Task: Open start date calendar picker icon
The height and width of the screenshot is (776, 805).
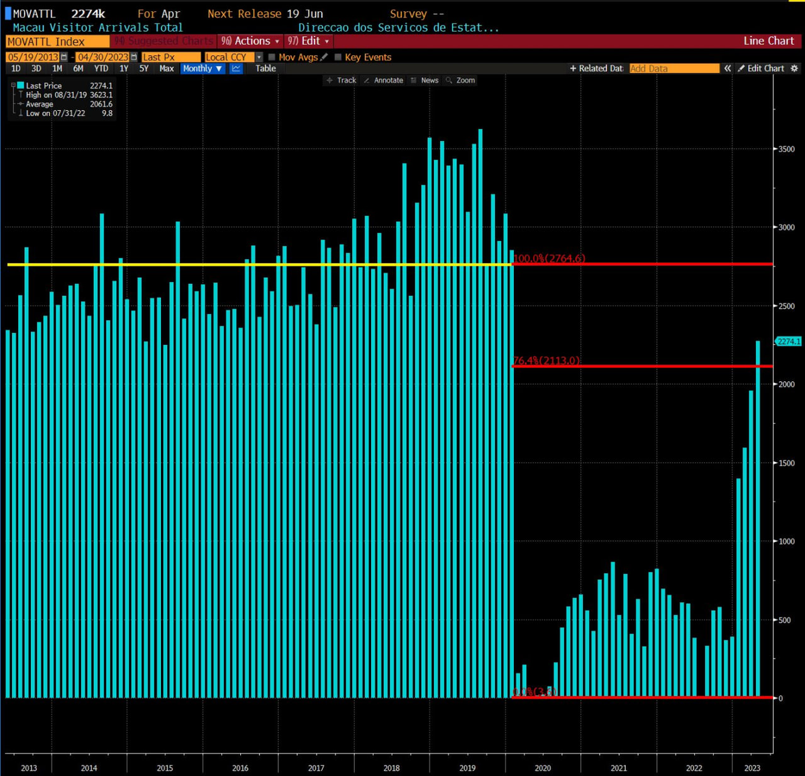Action: pyautogui.click(x=64, y=57)
